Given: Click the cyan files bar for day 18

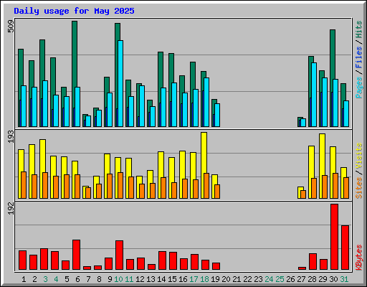Looking at the screenshot, I should coord(206,102).
